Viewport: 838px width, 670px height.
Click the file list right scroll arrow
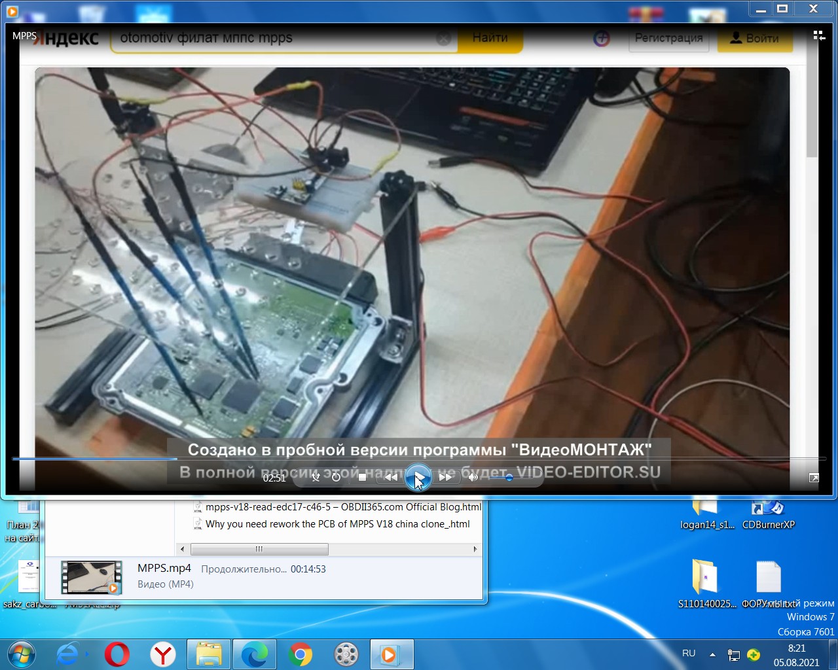[475, 549]
